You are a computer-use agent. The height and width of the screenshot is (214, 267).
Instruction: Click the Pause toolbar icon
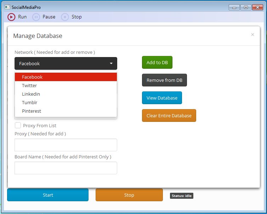click(36, 17)
